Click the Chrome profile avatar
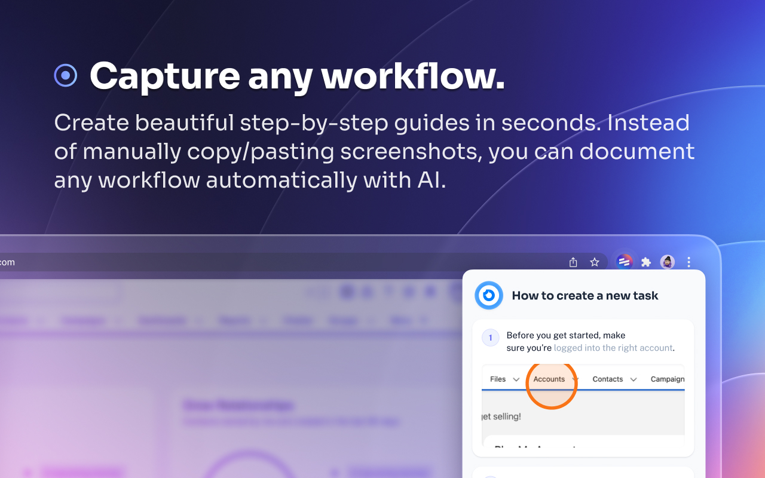Image resolution: width=765 pixels, height=478 pixels. [667, 262]
